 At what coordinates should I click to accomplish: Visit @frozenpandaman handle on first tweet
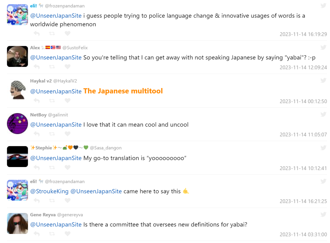click(65, 6)
